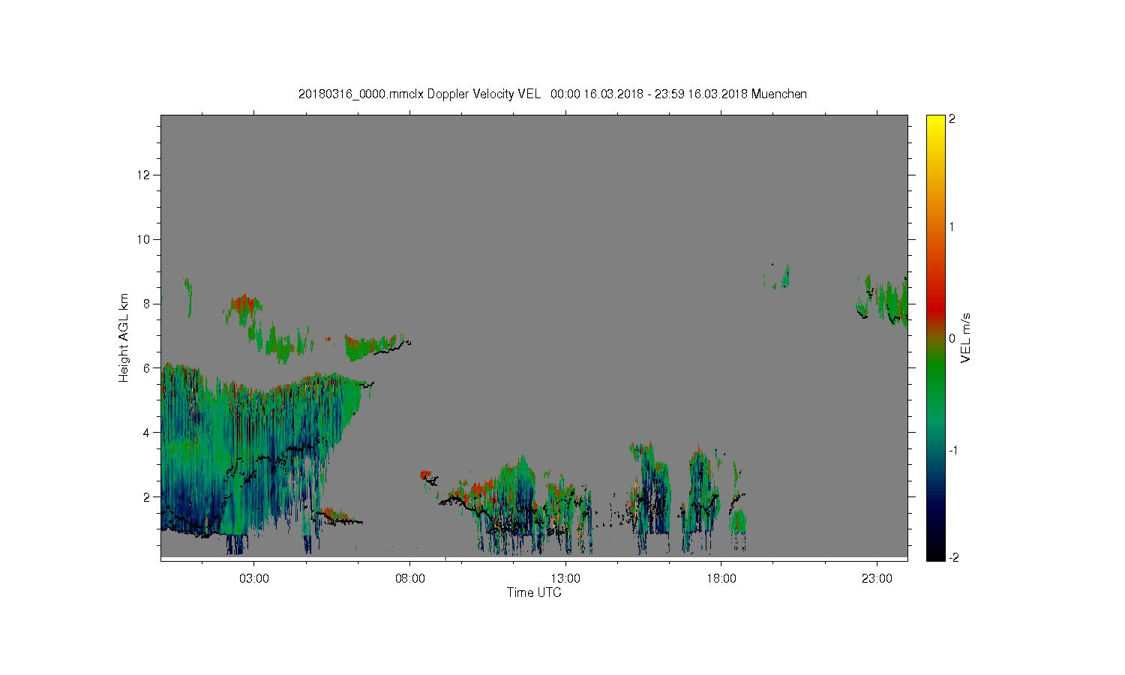Viewport: 1125px width, 675px height.
Task: Click the 08:00 time tick label
Action: coord(410,579)
